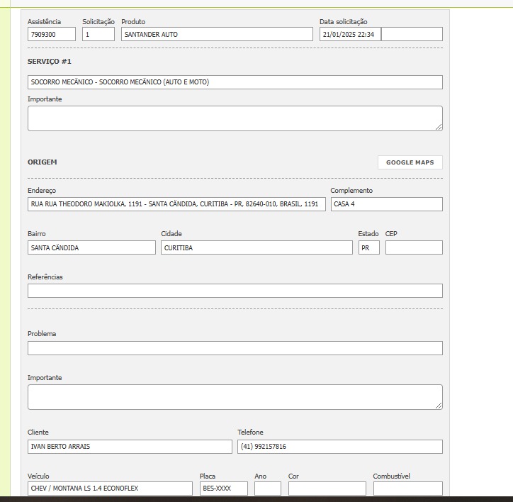Click the SERVIÇO #1 heading
This screenshot has height=502, width=513.
point(50,62)
